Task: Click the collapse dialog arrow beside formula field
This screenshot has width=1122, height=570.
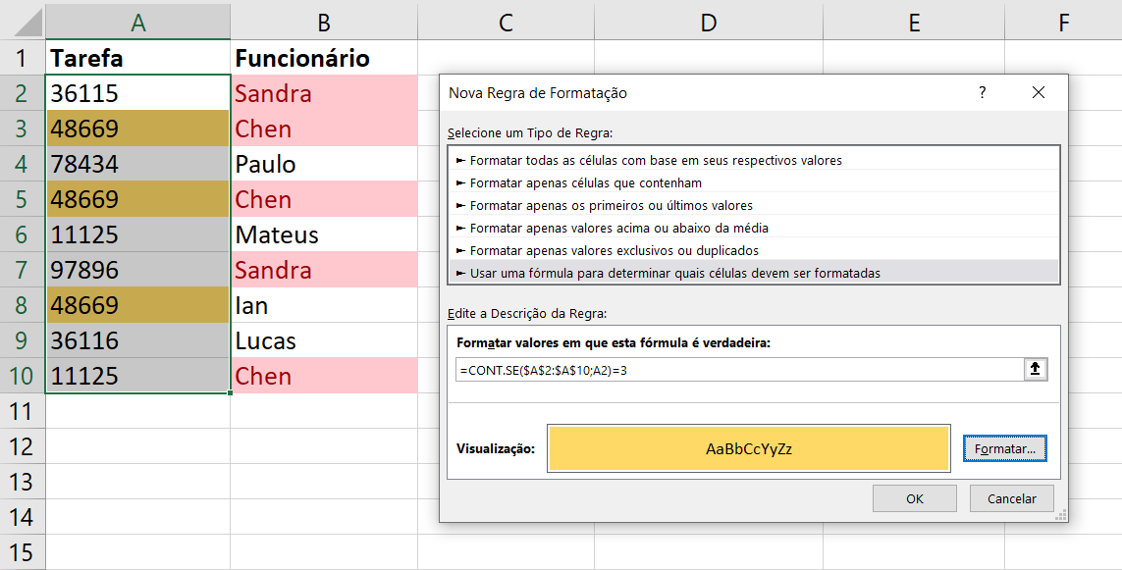Action: tap(1035, 369)
